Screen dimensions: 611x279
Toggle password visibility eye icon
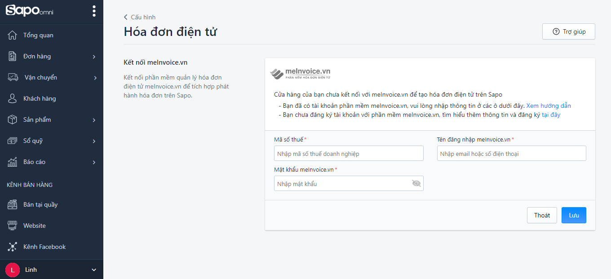coord(416,183)
